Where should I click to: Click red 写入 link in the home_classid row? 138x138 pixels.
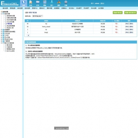pos(117,27)
